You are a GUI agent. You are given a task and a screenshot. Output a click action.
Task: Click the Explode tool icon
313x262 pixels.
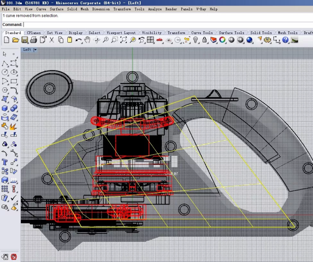point(13,127)
